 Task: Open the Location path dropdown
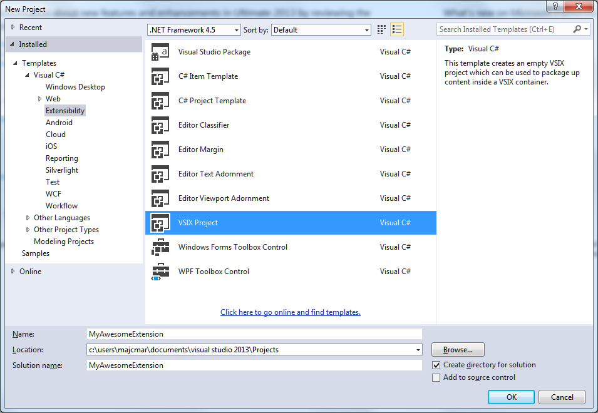(x=418, y=350)
